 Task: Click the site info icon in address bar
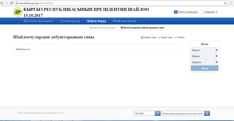pyautogui.click(x=17, y=3)
